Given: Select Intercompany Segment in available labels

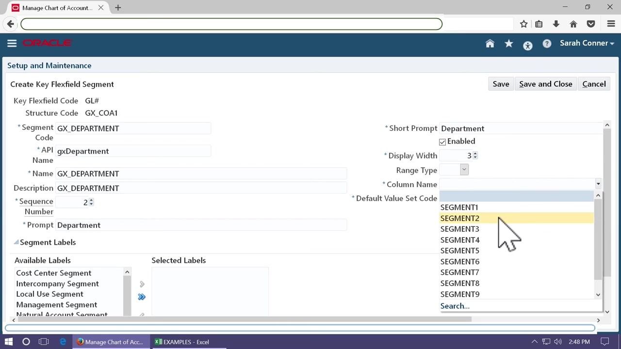Looking at the screenshot, I should pyautogui.click(x=57, y=284).
